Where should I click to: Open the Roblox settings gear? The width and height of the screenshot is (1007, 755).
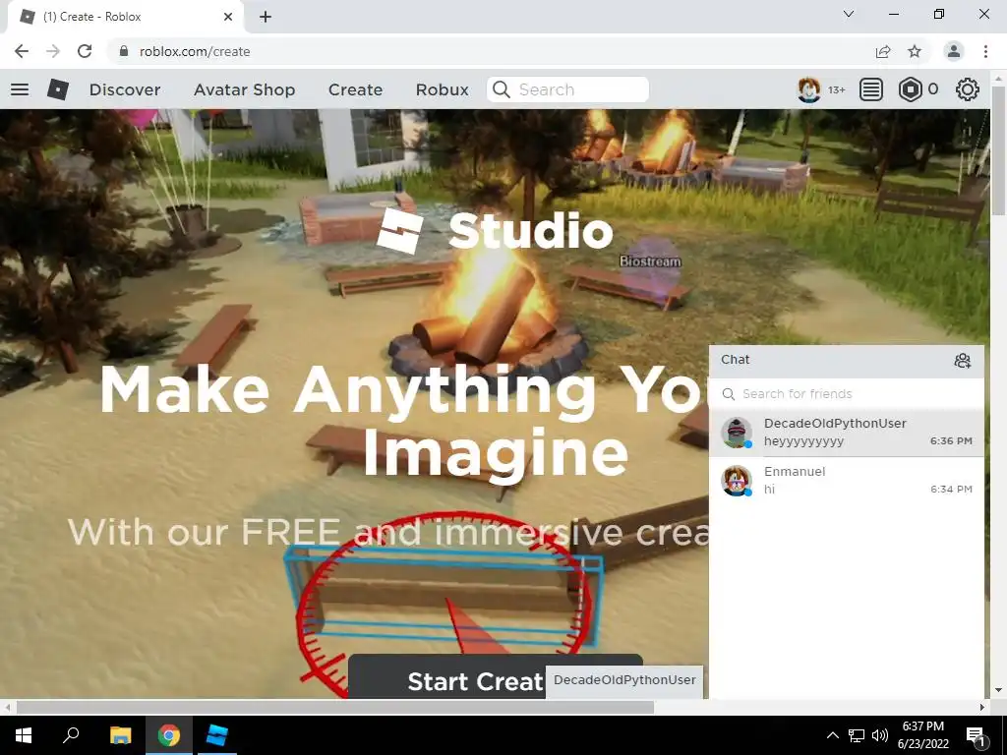pyautogui.click(x=968, y=89)
